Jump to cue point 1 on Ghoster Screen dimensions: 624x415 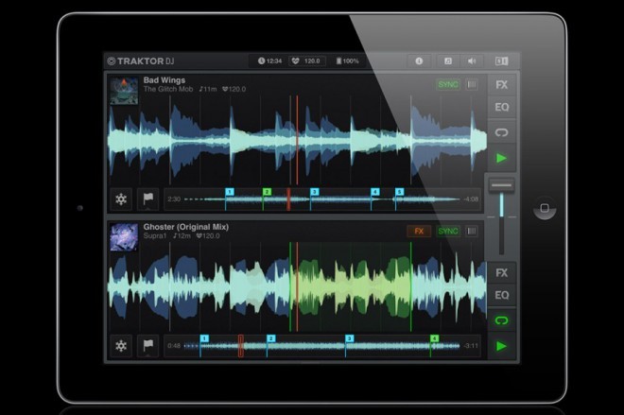204,338
